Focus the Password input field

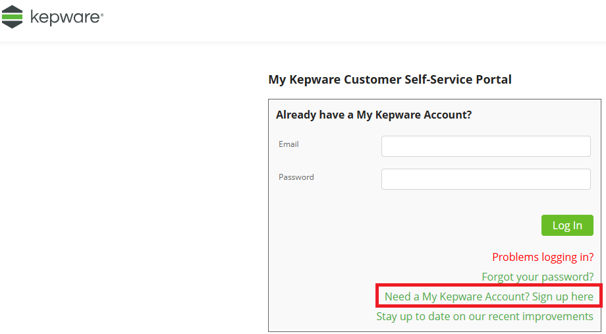pyautogui.click(x=486, y=179)
